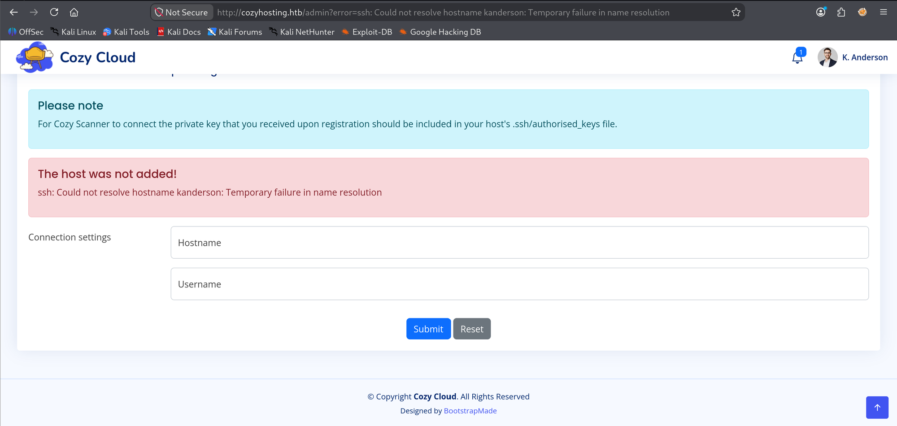Screen dimensions: 897x426
Task: Click the Cozy Cloud site title
Action: coord(98,57)
